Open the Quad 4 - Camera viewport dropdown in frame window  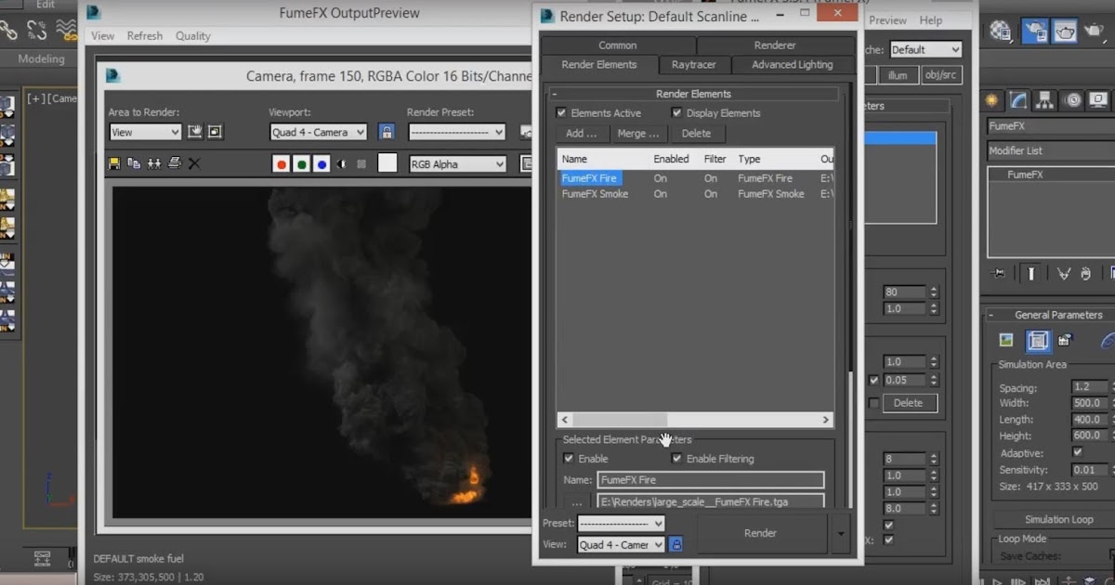click(318, 132)
